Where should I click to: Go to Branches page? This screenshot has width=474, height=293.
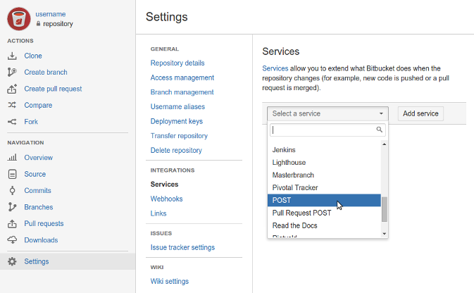pyautogui.click(x=39, y=207)
